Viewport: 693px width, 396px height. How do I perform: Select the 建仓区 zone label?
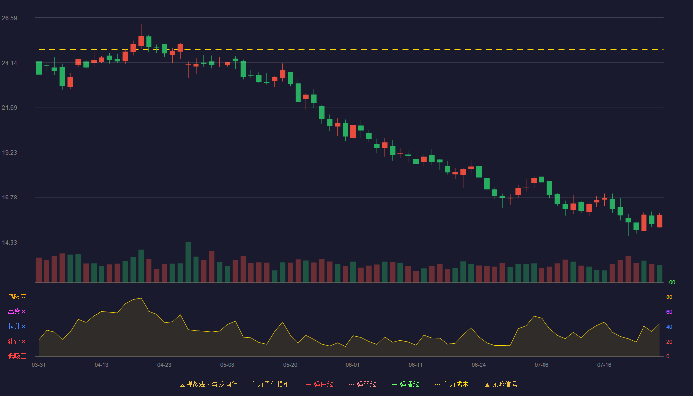pos(17,342)
